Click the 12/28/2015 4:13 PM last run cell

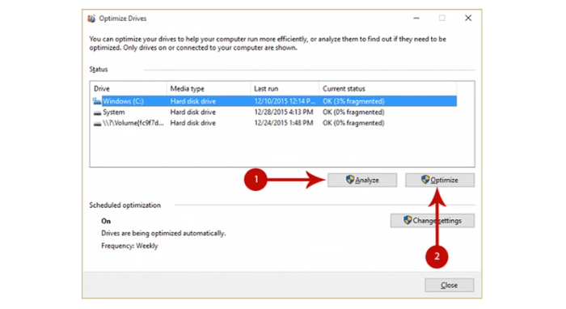pos(283,112)
